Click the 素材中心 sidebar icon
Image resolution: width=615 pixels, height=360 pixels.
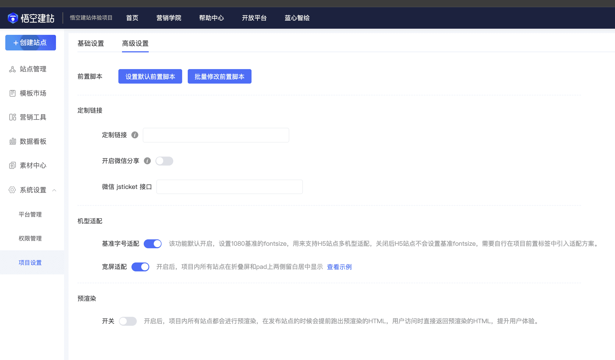[12, 166]
